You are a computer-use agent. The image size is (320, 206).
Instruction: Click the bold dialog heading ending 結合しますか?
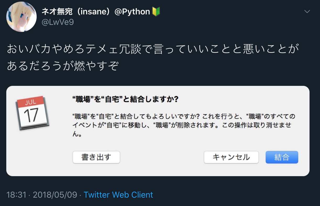click(x=125, y=99)
